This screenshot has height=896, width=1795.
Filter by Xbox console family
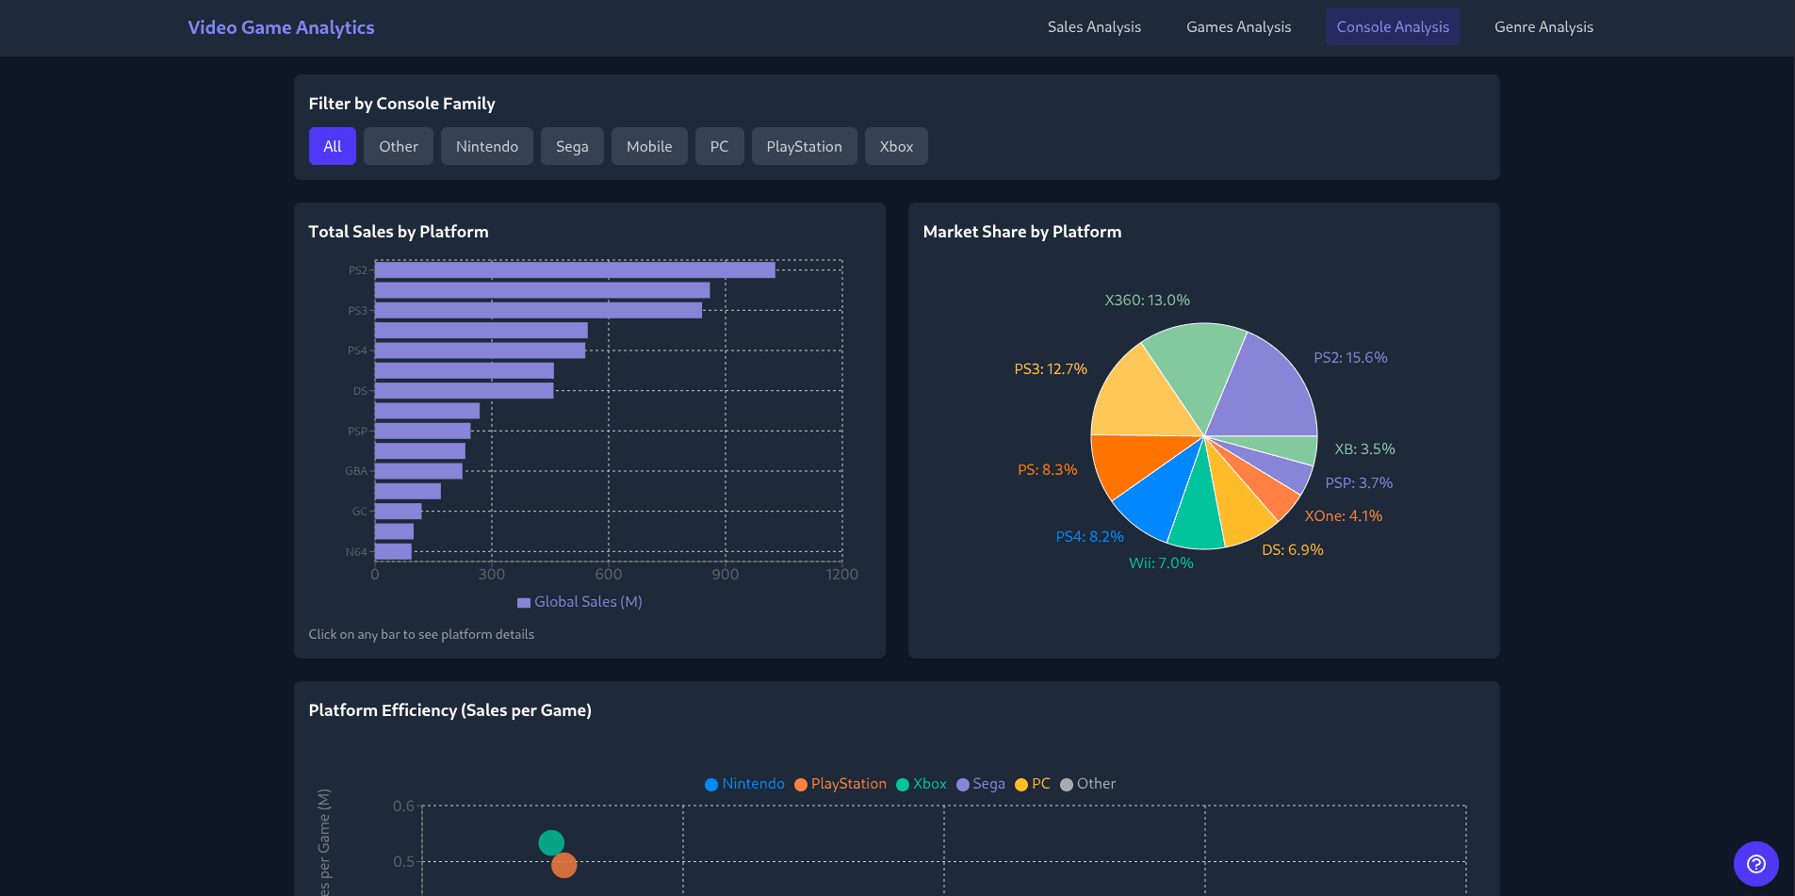click(x=896, y=146)
